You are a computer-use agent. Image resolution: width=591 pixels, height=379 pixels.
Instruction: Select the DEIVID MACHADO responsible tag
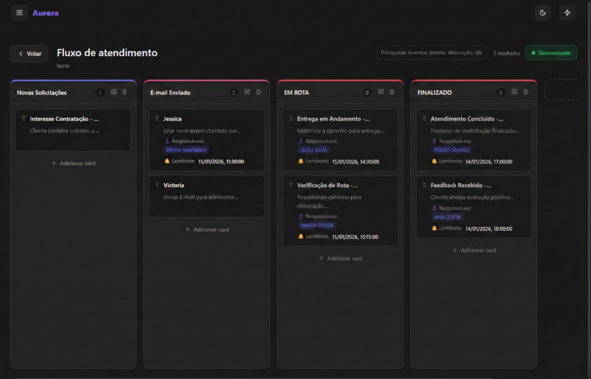186,150
